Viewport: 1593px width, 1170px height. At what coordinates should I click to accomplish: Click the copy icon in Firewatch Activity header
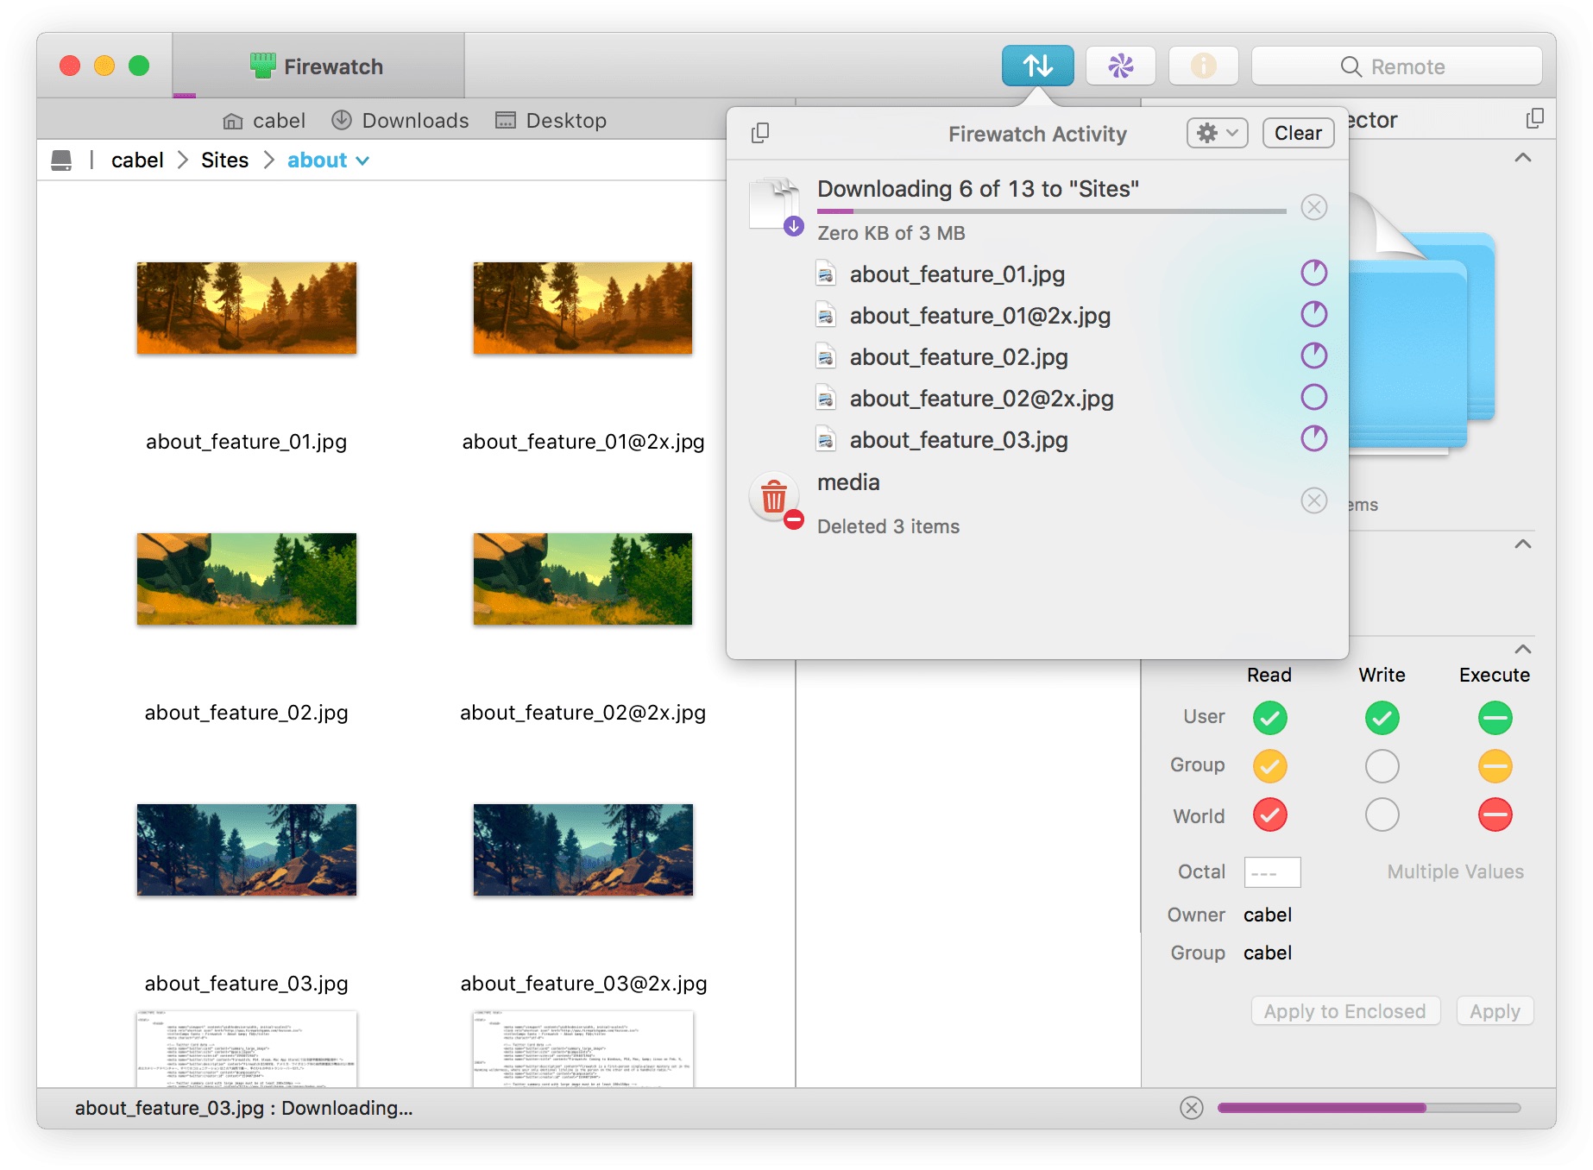tap(760, 133)
